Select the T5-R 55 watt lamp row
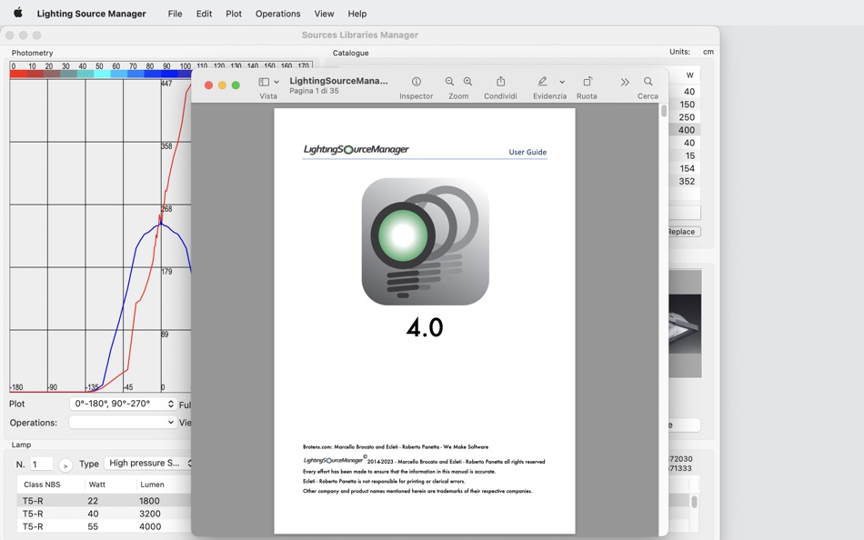This screenshot has width=864, height=540. 105,526
